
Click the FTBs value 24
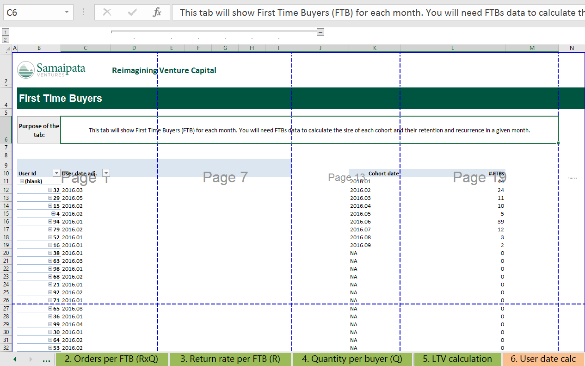pos(501,190)
